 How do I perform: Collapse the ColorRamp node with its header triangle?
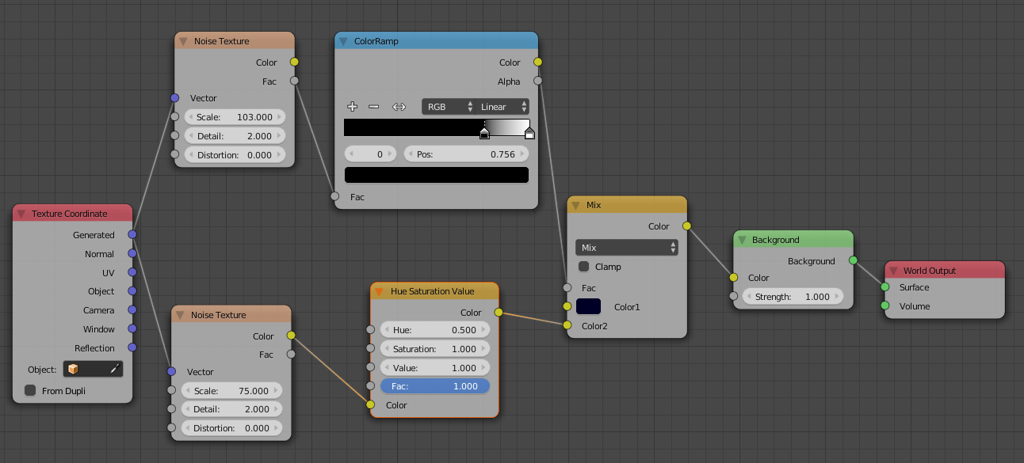(x=343, y=41)
